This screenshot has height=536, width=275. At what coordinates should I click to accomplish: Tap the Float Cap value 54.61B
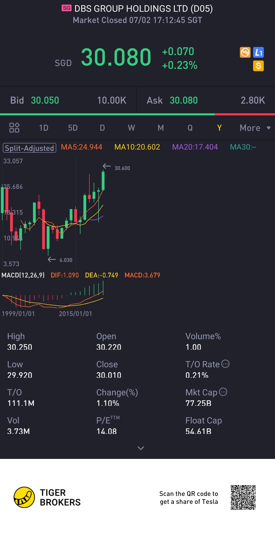pos(198,431)
